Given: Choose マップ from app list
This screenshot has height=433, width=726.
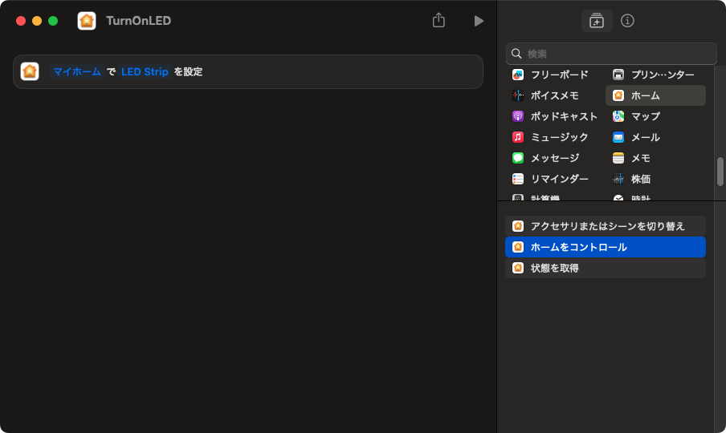Looking at the screenshot, I should tap(645, 116).
